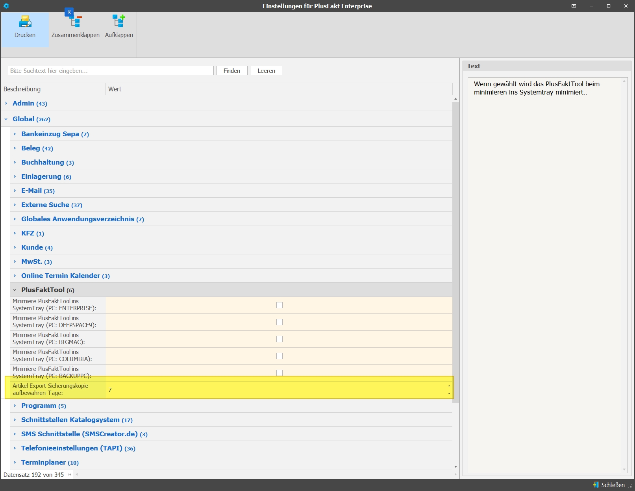The width and height of the screenshot is (635, 491).
Task: Click the scroll-down arrow of settings list
Action: tap(455, 467)
